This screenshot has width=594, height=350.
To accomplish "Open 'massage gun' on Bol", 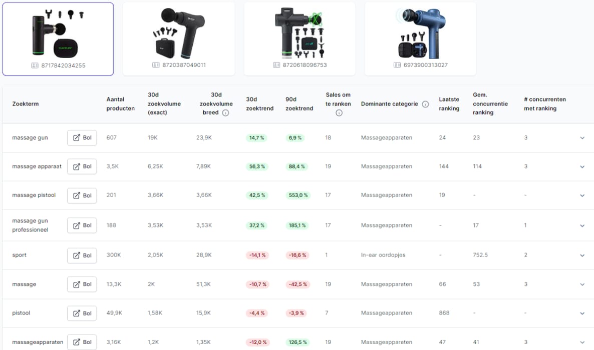I will (x=82, y=137).
